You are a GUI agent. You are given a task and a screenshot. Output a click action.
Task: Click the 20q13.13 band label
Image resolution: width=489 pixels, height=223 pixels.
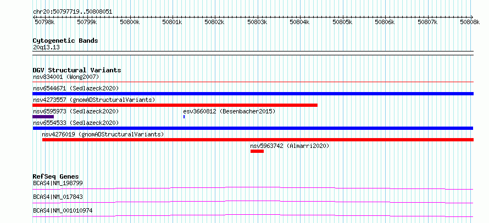(46, 48)
